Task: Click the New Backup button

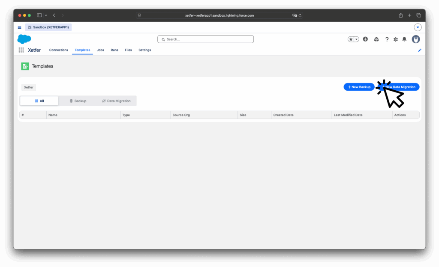Action: pos(359,87)
